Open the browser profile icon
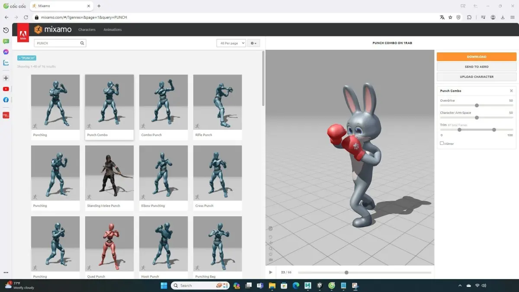 point(493,17)
